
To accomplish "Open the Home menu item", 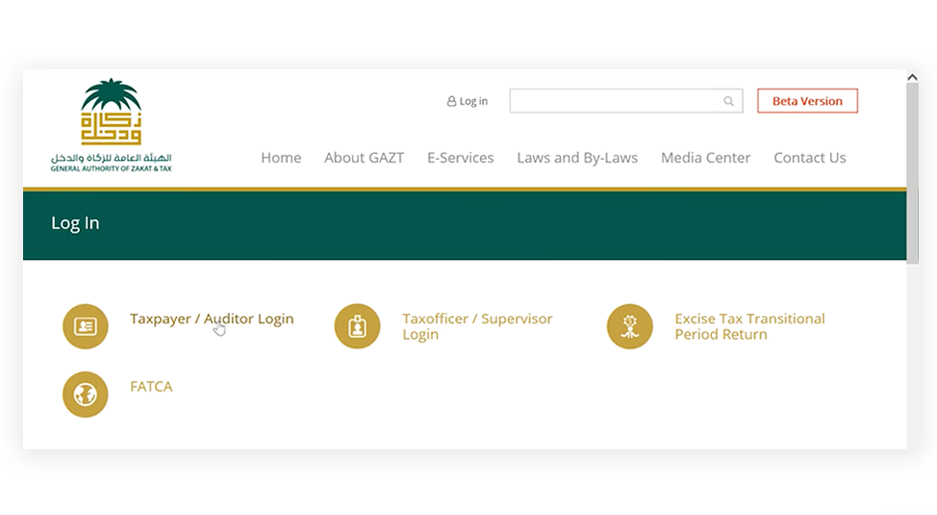I will coord(281,158).
